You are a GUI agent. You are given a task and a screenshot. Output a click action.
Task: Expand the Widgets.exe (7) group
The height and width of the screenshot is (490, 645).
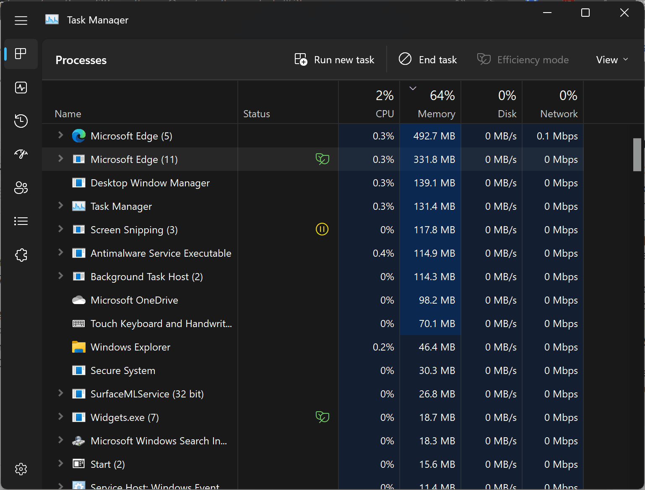click(x=60, y=416)
